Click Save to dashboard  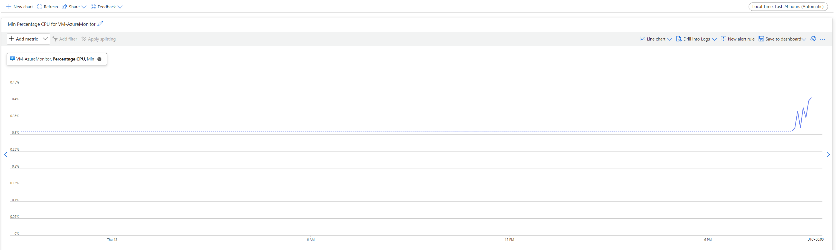pos(782,39)
